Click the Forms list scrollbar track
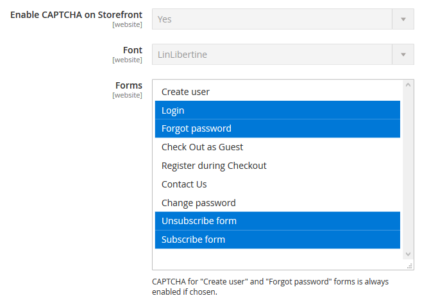The height and width of the screenshot is (305, 429). [x=408, y=170]
